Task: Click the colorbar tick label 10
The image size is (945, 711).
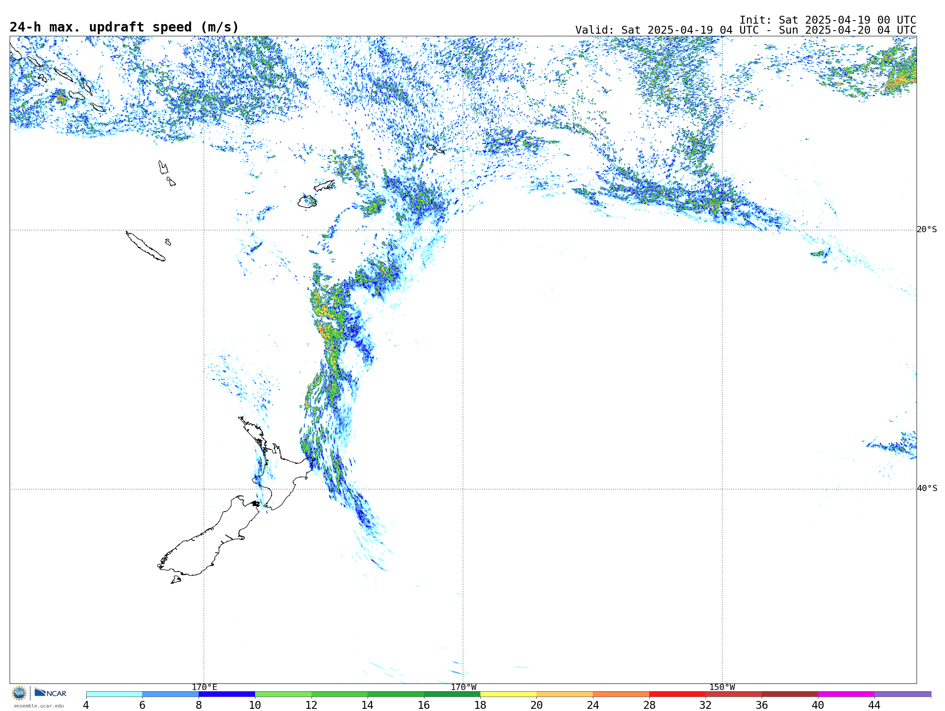Action: (x=255, y=705)
